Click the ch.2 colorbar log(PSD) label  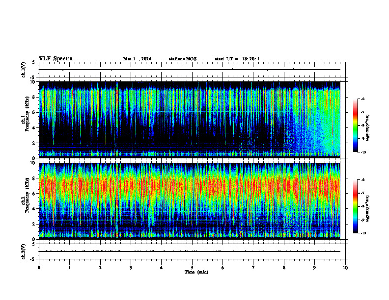(x=368, y=208)
